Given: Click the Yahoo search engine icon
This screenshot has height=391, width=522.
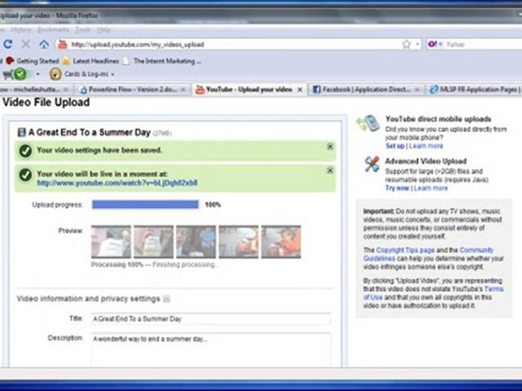Looking at the screenshot, I should click(432, 44).
